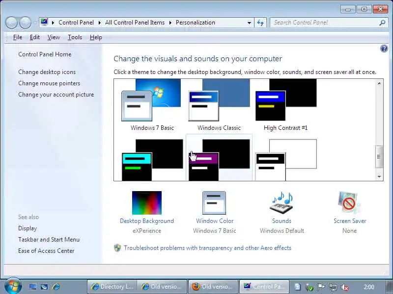Click the theme list scrollbar thumb
This screenshot has width=393, height=294.
point(379,157)
